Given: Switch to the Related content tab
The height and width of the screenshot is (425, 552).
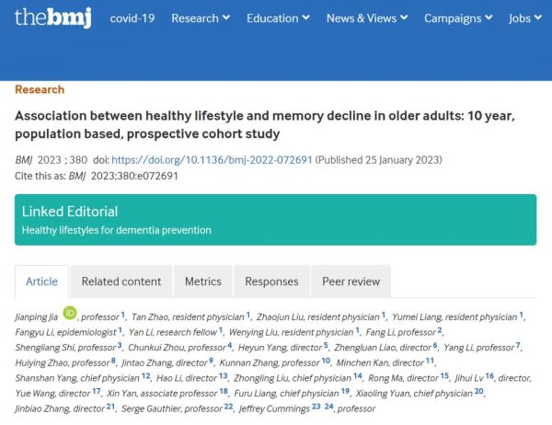Looking at the screenshot, I should point(121,281).
